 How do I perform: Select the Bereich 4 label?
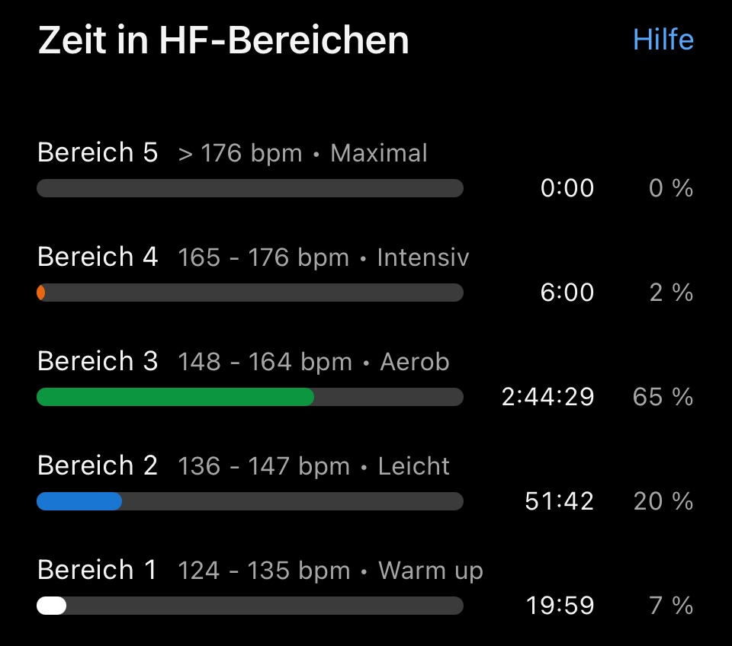98,257
